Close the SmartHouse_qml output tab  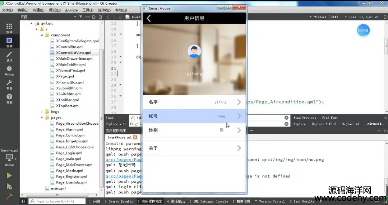[x=135, y=137]
